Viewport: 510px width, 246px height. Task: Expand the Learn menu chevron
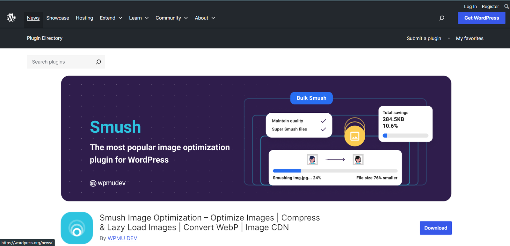[147, 18]
